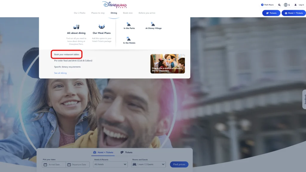
Task: Expand the Rooms and Guests dropdown
Action: coord(149,164)
